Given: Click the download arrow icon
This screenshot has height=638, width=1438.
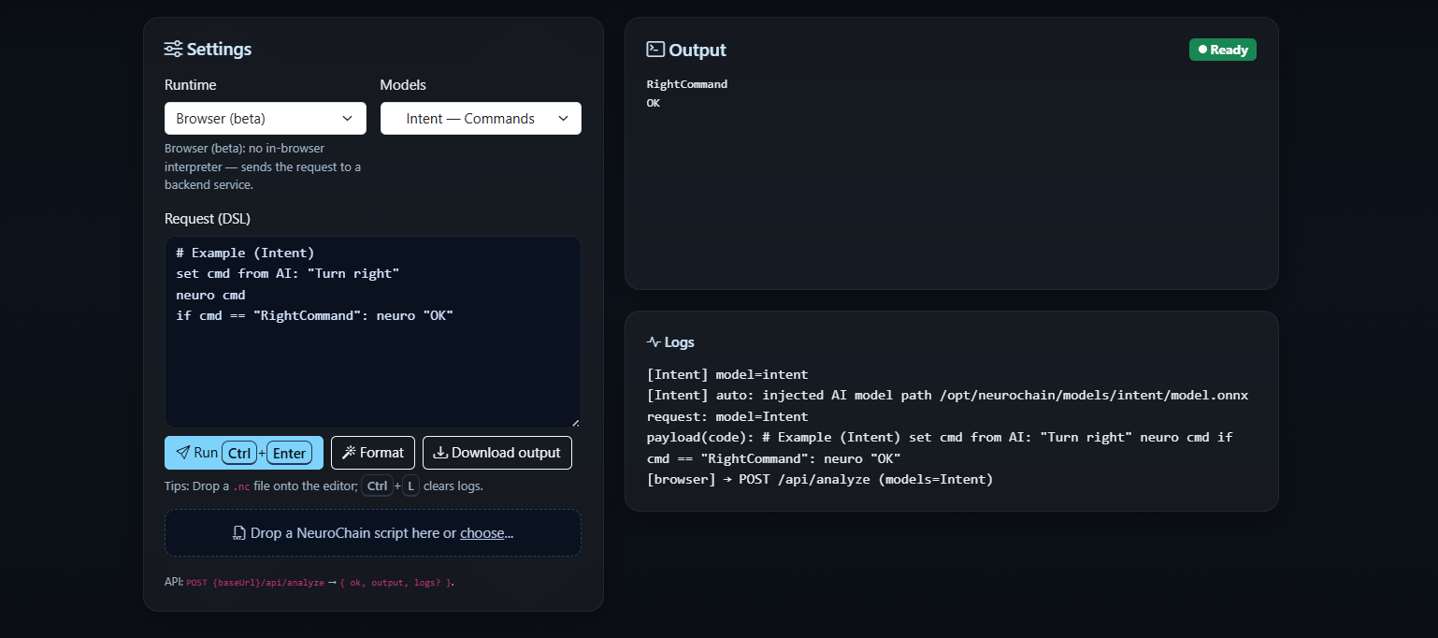Looking at the screenshot, I should pyautogui.click(x=440, y=453).
